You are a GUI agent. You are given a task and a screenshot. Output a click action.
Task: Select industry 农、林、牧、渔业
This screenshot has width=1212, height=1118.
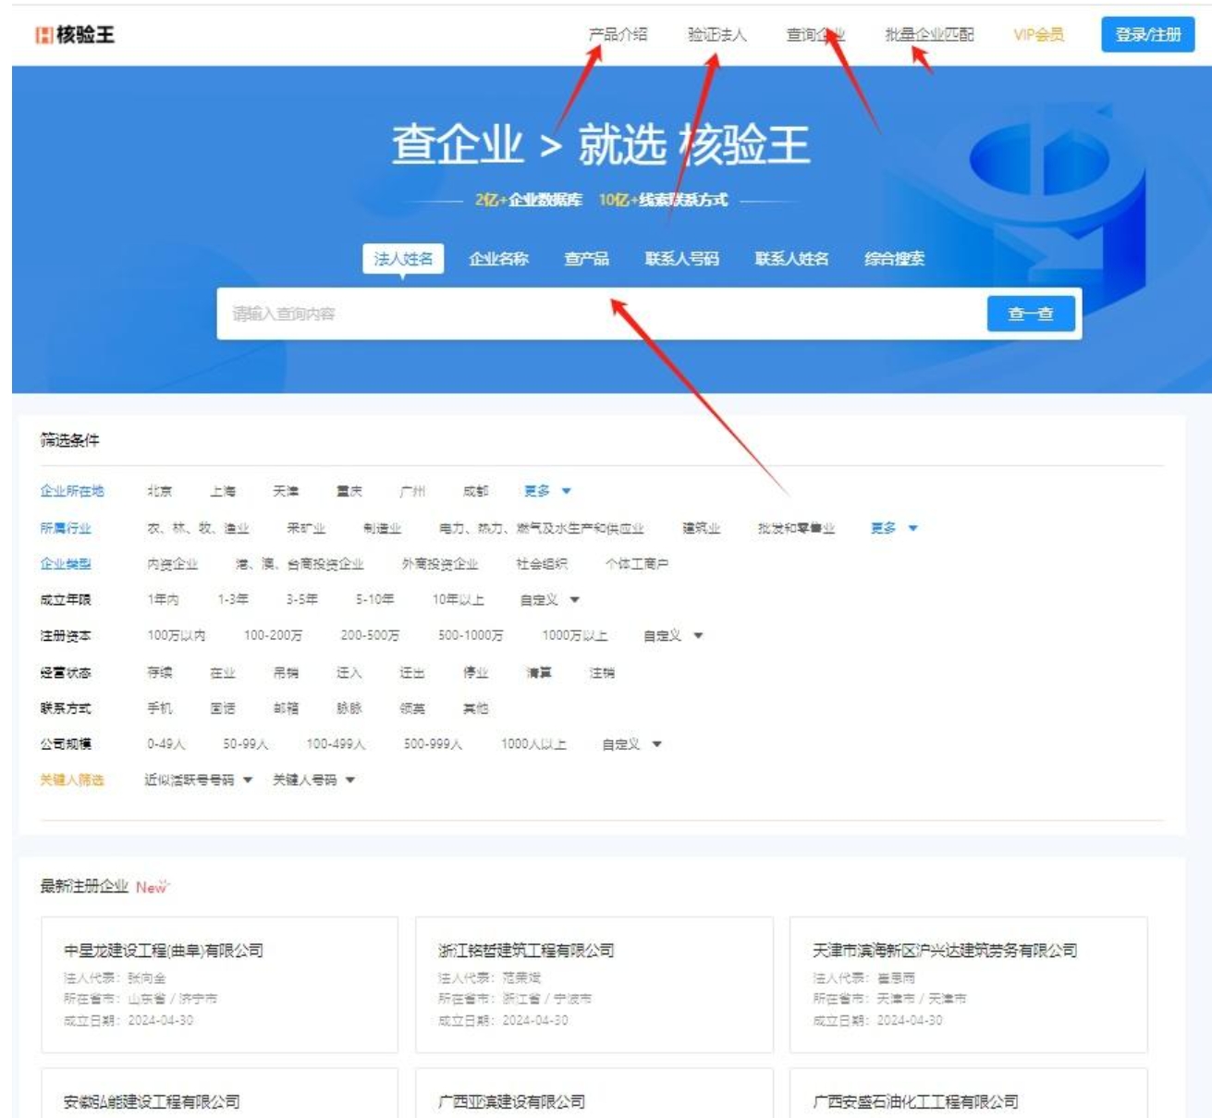(x=198, y=528)
